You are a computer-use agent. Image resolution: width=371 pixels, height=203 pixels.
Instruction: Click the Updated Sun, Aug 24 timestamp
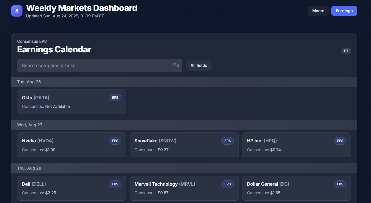pos(65,16)
